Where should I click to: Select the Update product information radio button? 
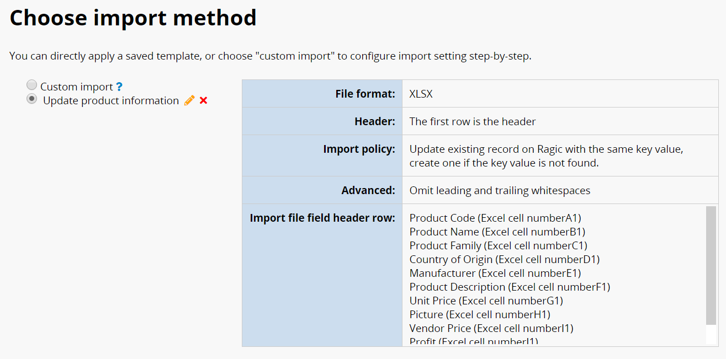(x=32, y=99)
